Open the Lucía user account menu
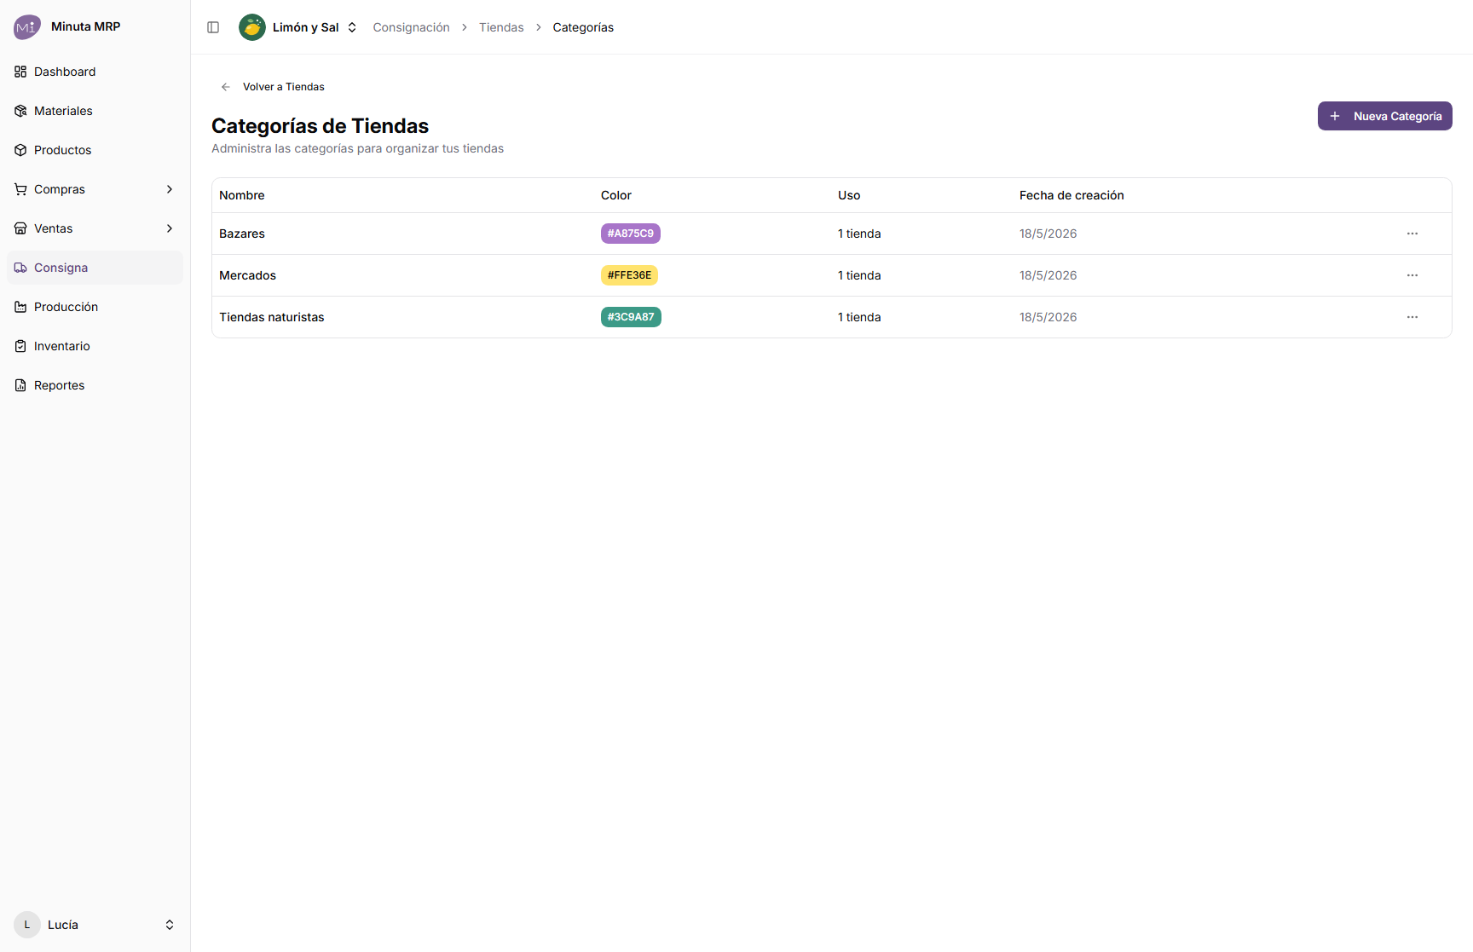 pos(95,925)
